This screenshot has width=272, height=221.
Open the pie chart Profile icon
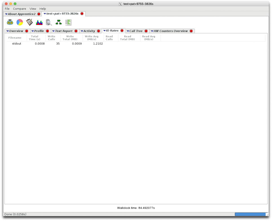[19, 22]
